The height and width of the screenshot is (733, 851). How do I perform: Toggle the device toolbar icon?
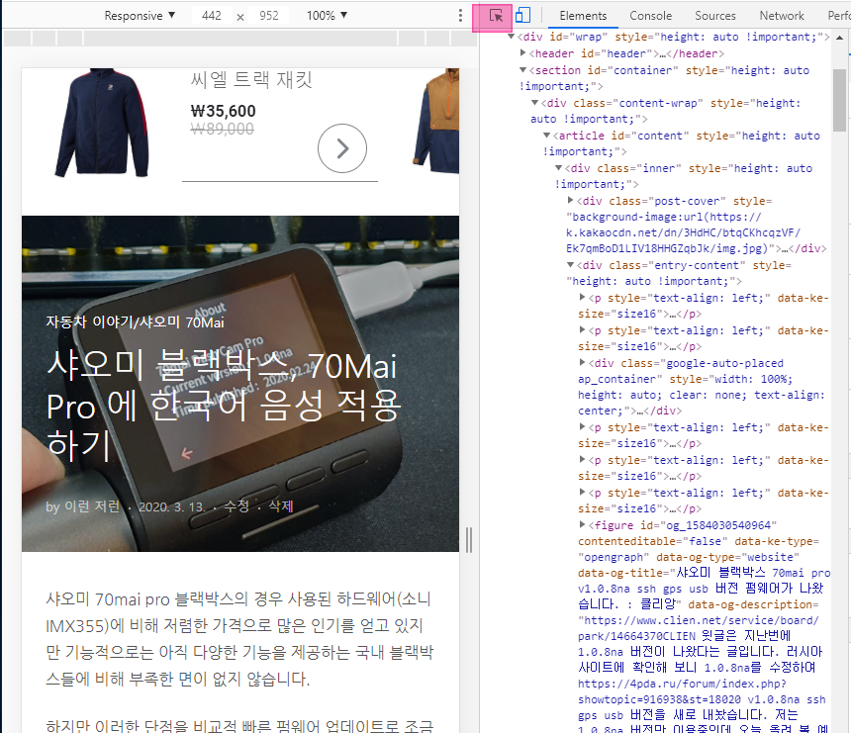point(522,15)
